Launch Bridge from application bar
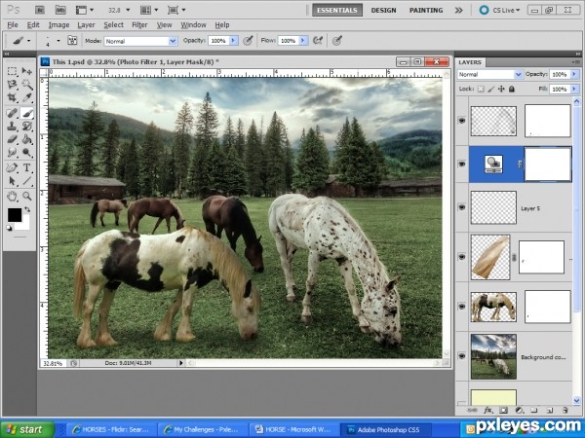 click(x=40, y=10)
